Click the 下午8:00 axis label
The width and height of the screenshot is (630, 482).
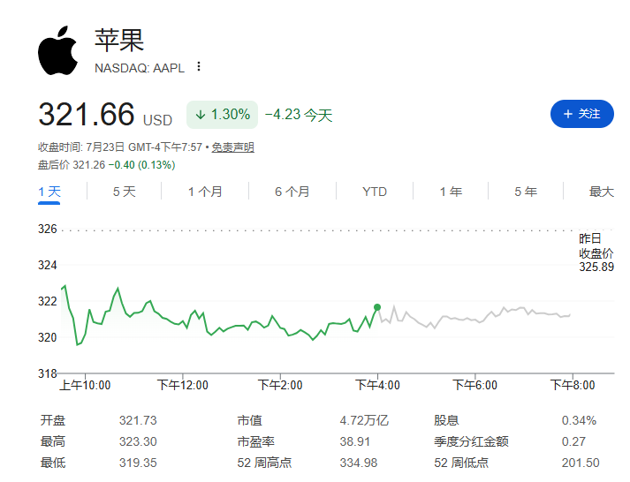(x=573, y=385)
